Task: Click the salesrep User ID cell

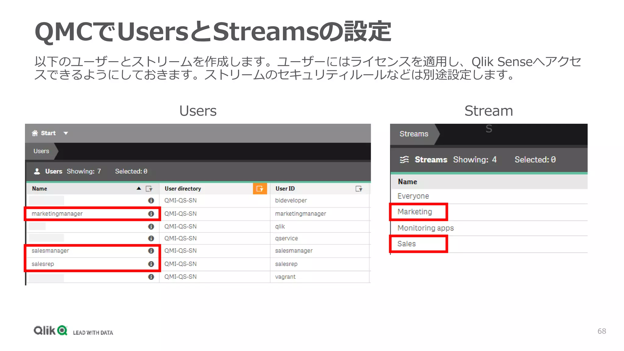Action: click(286, 264)
